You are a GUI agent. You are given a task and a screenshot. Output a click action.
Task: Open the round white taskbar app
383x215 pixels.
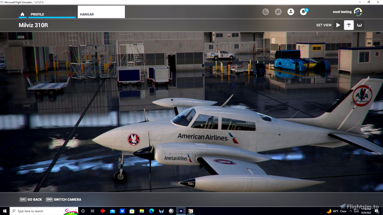click(171, 211)
